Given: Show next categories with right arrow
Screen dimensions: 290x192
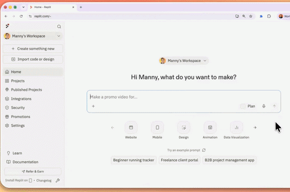Looking at the screenshot, I should 255,128.
